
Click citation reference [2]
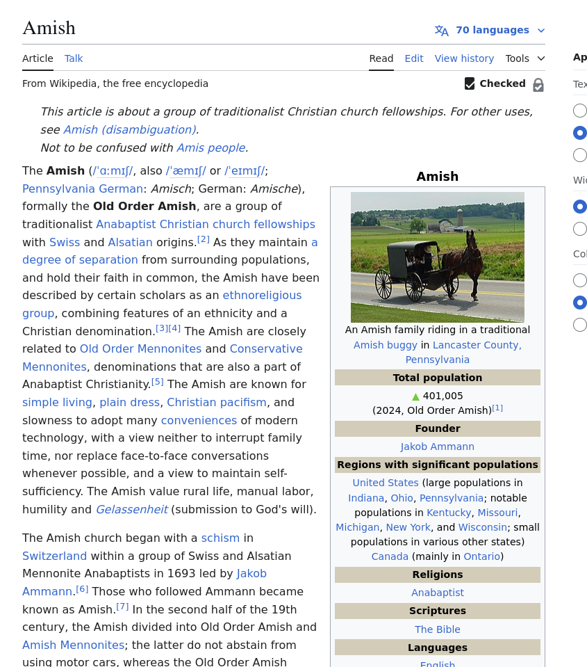coord(204,239)
